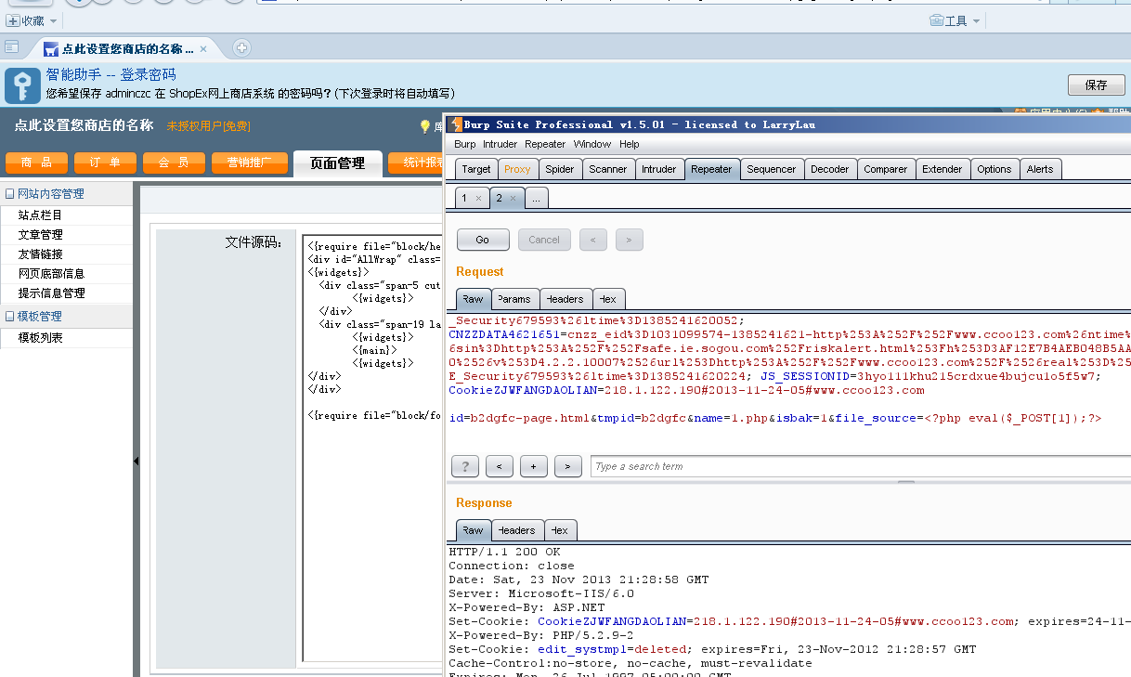Select Response Headers tab
Screen dimensions: 1131x677
pos(516,530)
